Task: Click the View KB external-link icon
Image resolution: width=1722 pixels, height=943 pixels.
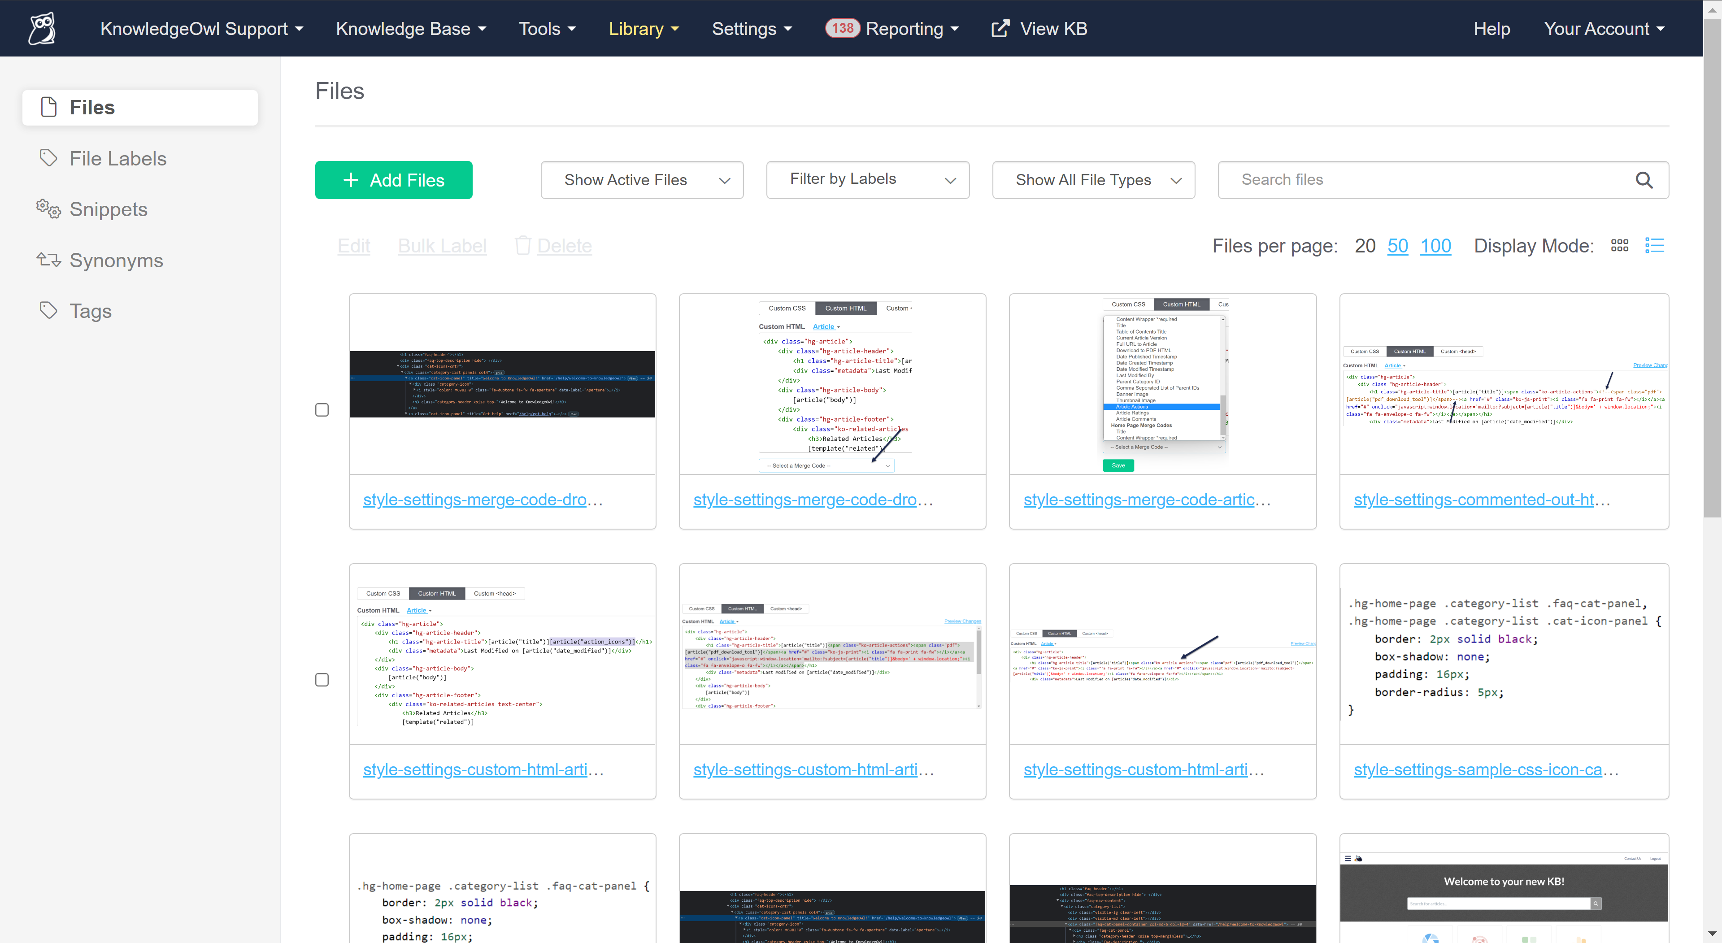Action: (x=1000, y=29)
